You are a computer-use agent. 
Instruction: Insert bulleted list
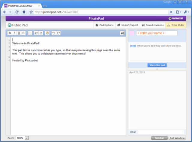click(30, 33)
